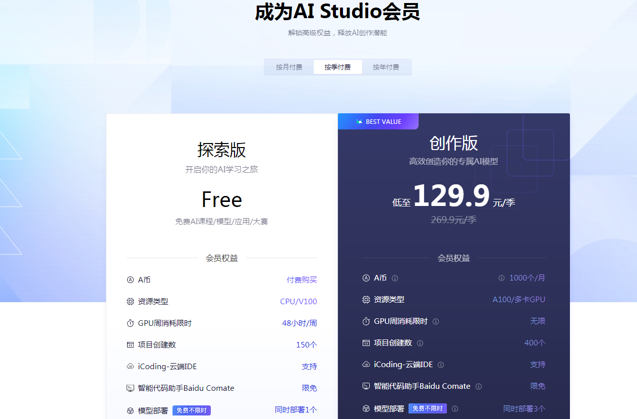This screenshot has height=419, width=637.
Task: Click info icon before 1000个/月 value
Action: 501,278
